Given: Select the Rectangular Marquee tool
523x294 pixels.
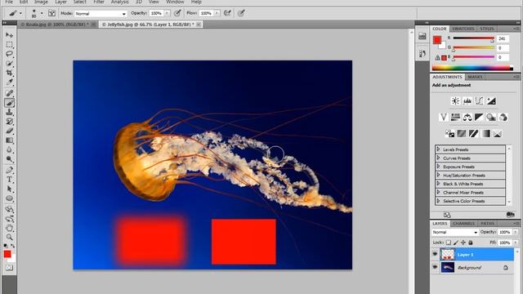Looking at the screenshot, I should tap(9, 44).
